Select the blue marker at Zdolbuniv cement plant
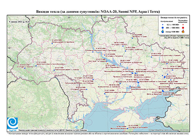 click(x=52, y=43)
